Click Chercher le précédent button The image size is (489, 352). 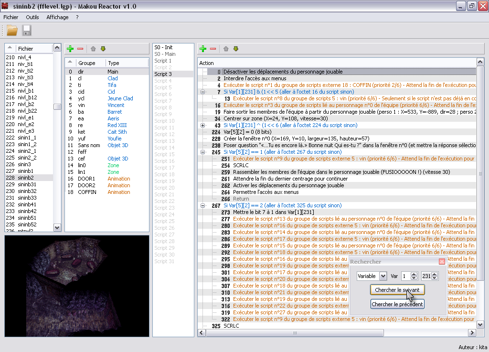click(397, 304)
